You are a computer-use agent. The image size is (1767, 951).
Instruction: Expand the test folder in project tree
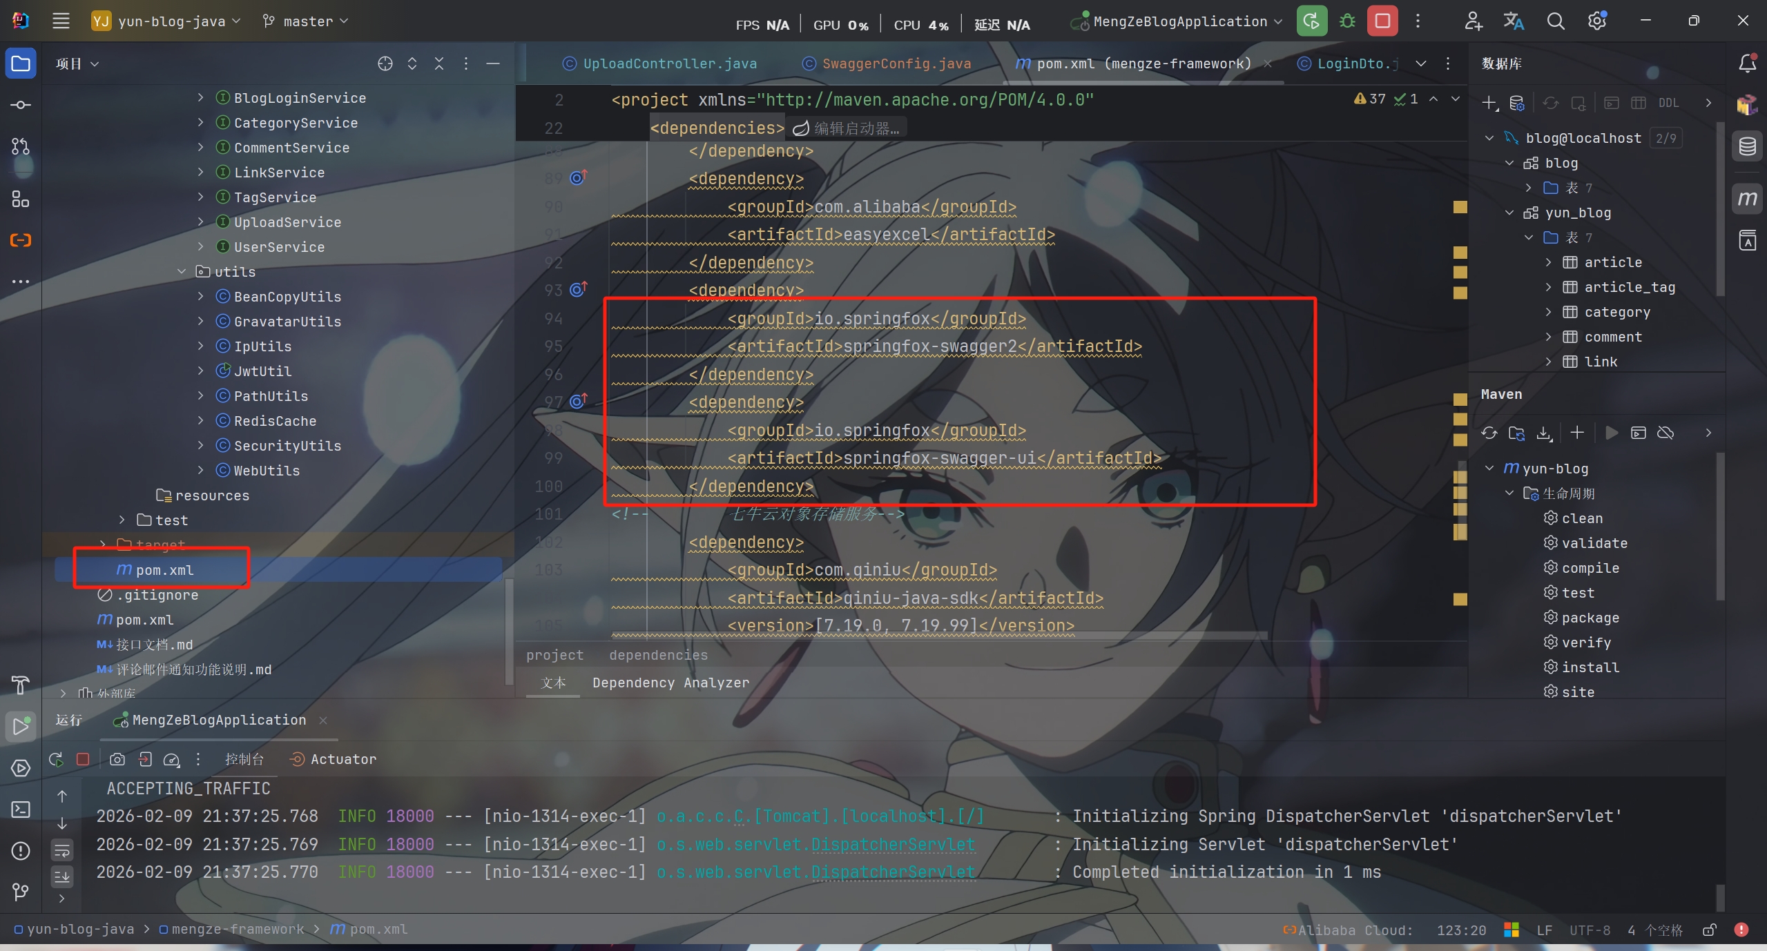122,520
